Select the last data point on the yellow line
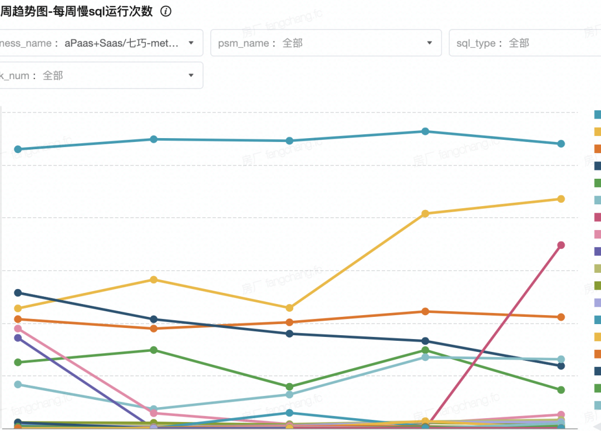This screenshot has width=601, height=431. pyautogui.click(x=561, y=199)
